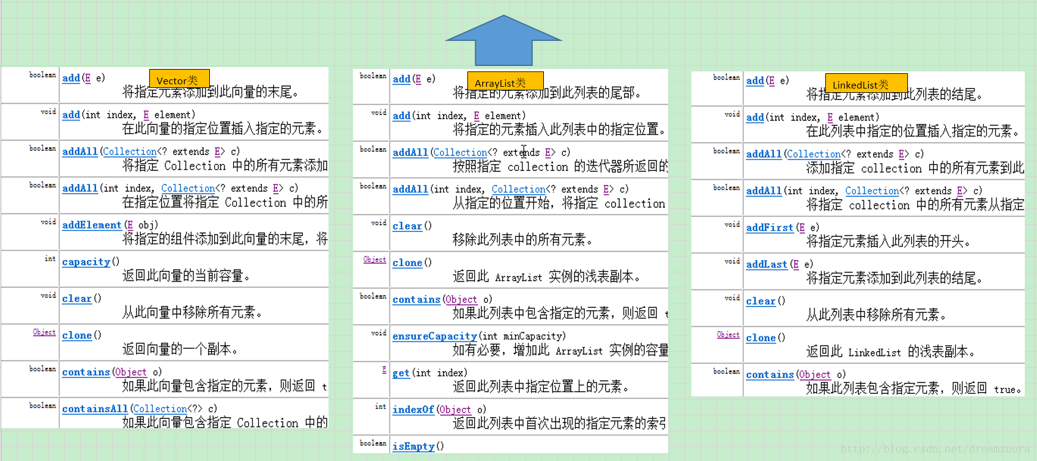This screenshot has height=461, width=1037.
Task: Click E parameter link in Vector's addElement row
Action: click(x=130, y=225)
